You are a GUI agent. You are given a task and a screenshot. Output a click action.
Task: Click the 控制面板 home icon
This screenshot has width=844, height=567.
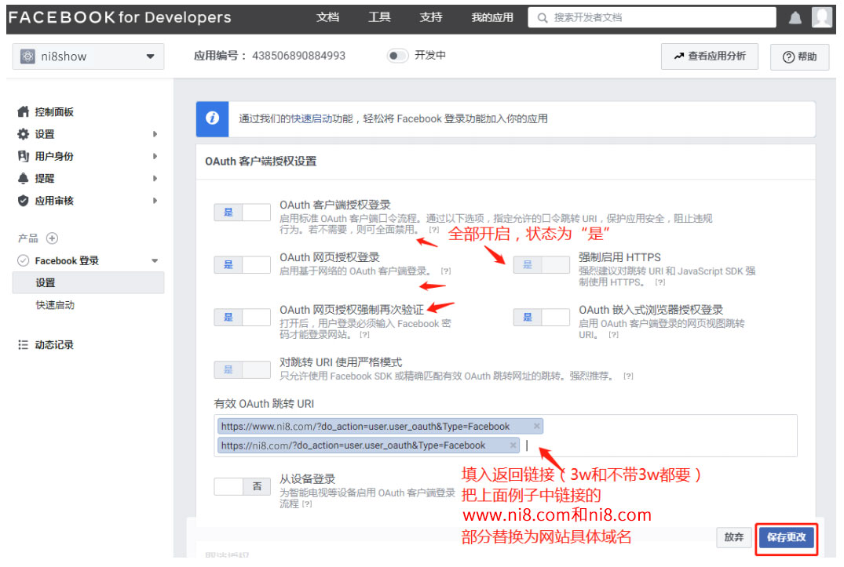(24, 112)
